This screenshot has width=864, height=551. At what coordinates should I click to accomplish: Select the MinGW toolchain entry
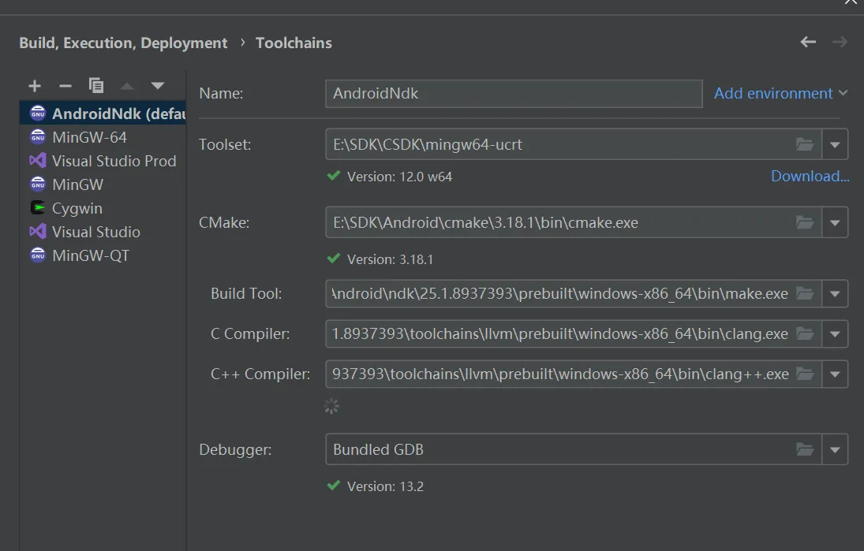point(103,184)
